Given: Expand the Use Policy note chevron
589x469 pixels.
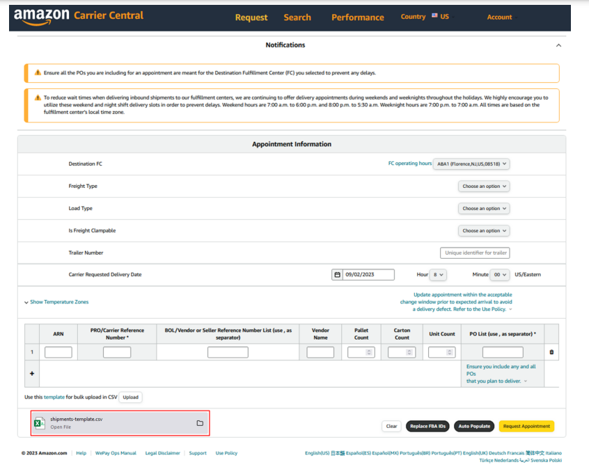Looking at the screenshot, I should 510,310.
